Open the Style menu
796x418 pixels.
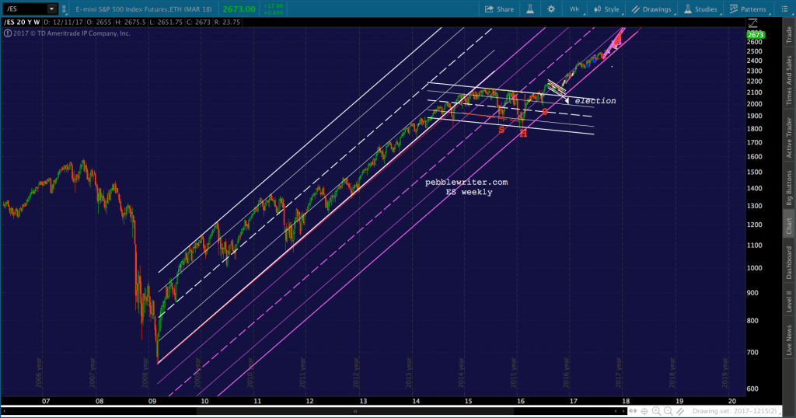606,9
